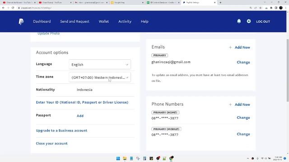Click the Wi-Fi tray icon
Image resolution: width=289 pixels, height=162 pixels.
click(x=262, y=158)
